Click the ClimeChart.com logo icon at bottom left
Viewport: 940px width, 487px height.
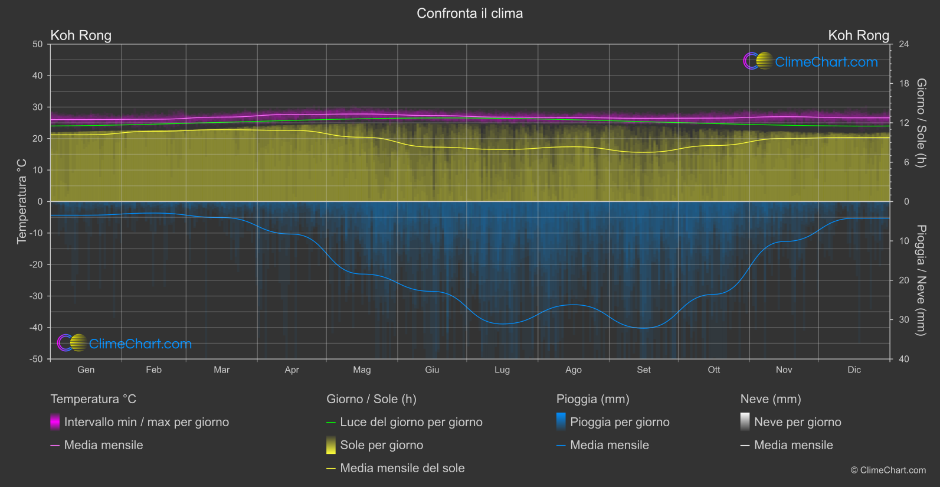72,343
